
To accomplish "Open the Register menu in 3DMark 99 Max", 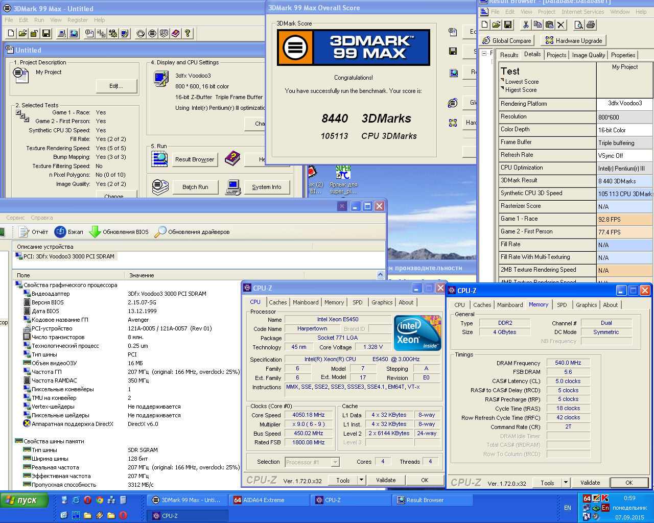I will click(78, 20).
